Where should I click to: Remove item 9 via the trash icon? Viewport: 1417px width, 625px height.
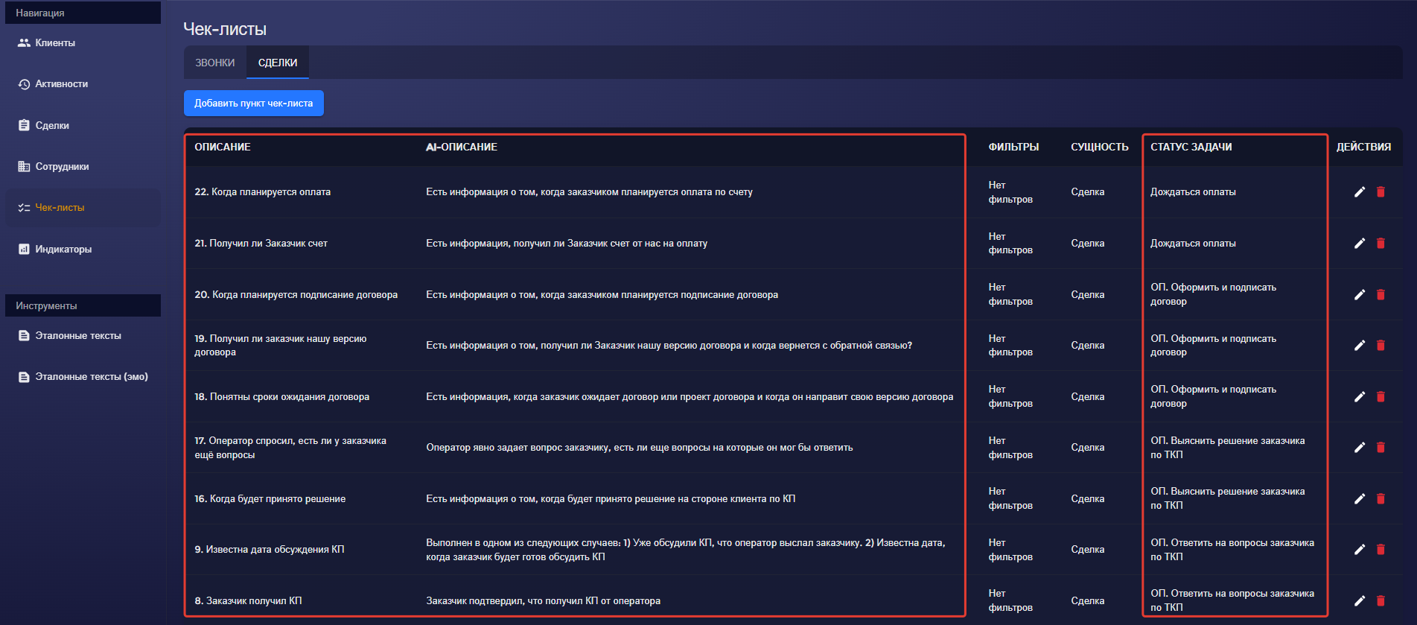coord(1381,550)
